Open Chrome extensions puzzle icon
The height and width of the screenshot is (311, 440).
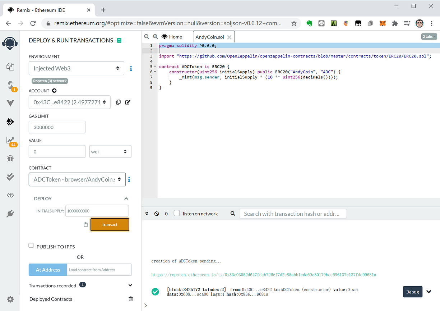(x=395, y=23)
